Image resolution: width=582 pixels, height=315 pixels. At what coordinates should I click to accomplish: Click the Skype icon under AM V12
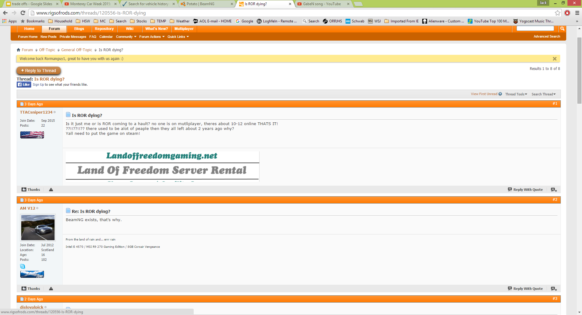pyautogui.click(x=23, y=266)
